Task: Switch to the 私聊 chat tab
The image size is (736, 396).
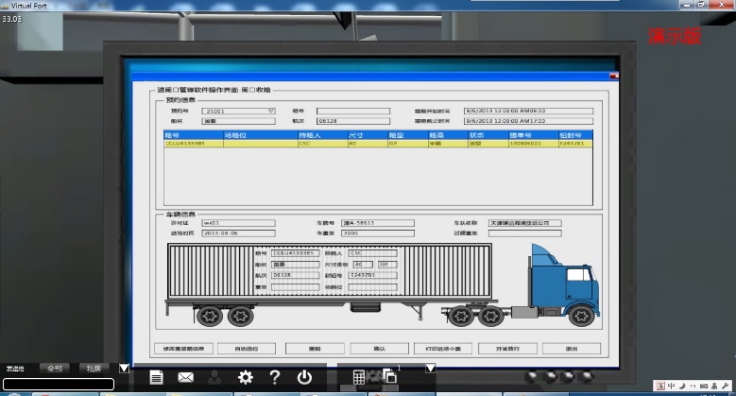Action: [94, 368]
